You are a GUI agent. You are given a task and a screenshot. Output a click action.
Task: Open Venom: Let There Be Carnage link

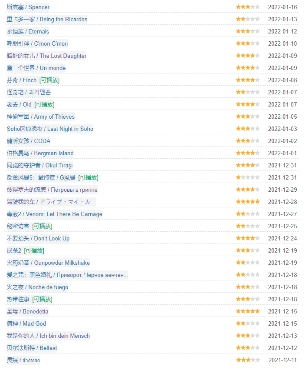pyautogui.click(x=54, y=214)
